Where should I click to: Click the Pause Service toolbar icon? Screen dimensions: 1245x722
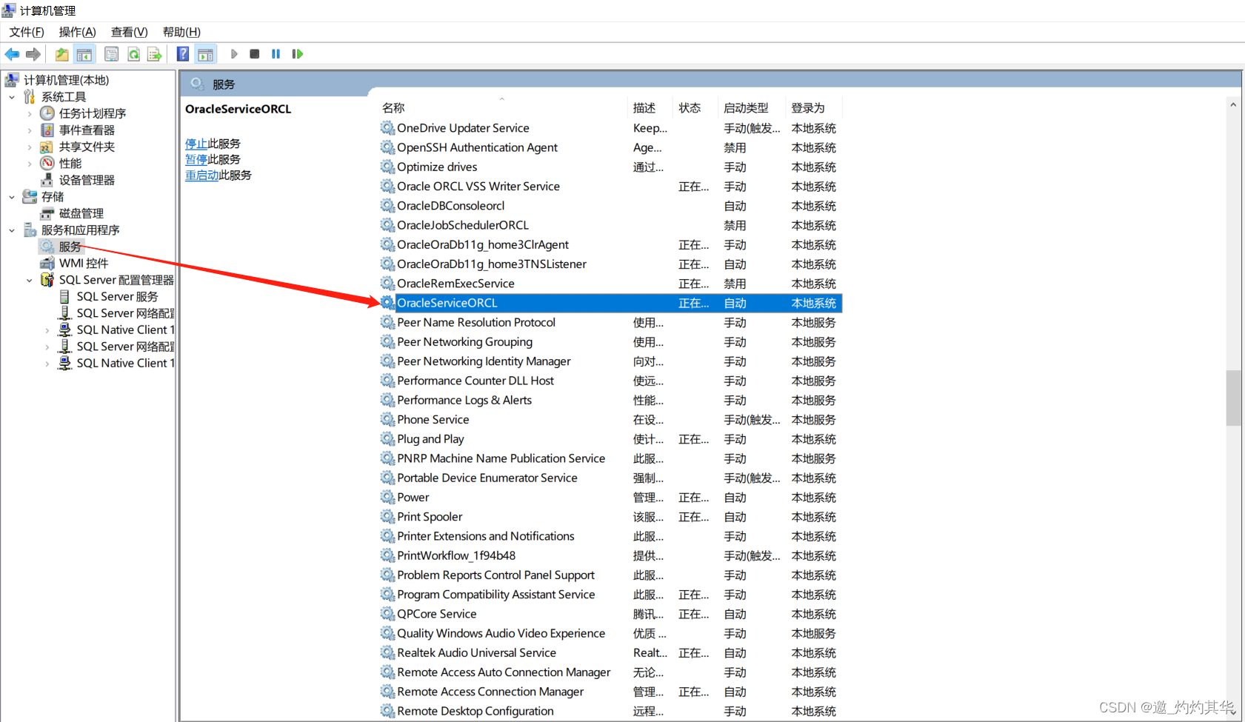[x=276, y=54]
